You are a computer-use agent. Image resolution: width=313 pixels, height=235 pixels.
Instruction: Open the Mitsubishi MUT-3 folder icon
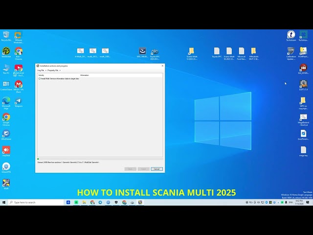click(x=254, y=53)
